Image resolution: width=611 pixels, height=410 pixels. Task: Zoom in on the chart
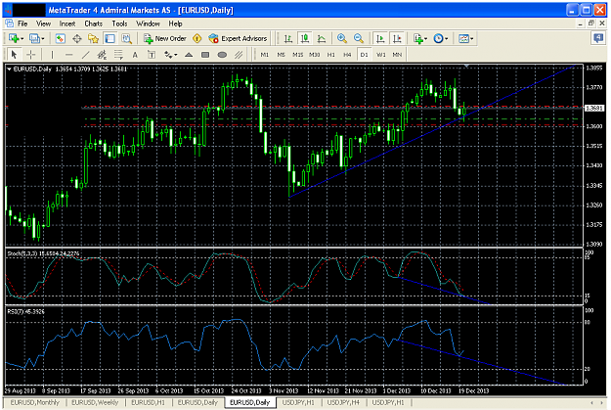pos(342,38)
